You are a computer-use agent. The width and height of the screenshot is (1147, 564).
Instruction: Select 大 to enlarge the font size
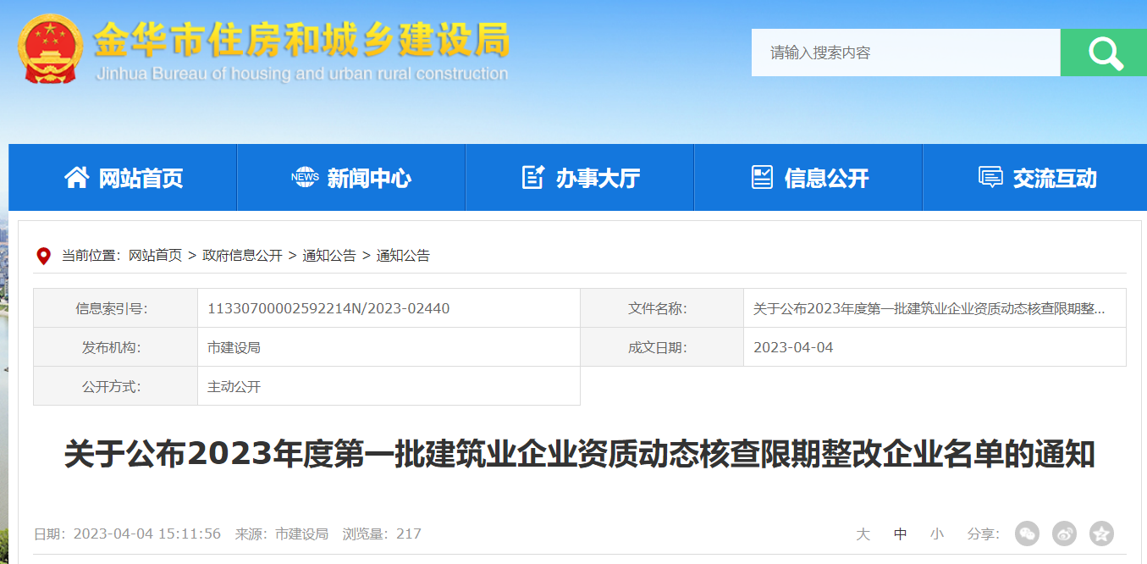pyautogui.click(x=863, y=534)
